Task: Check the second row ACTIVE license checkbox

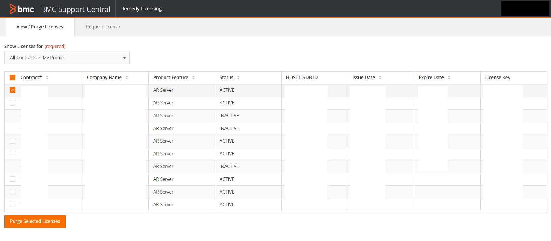Action: [x=12, y=103]
